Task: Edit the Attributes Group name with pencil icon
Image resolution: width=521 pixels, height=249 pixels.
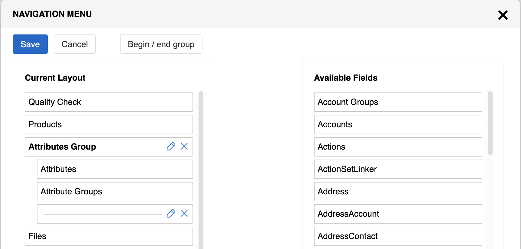Action: pos(171,147)
